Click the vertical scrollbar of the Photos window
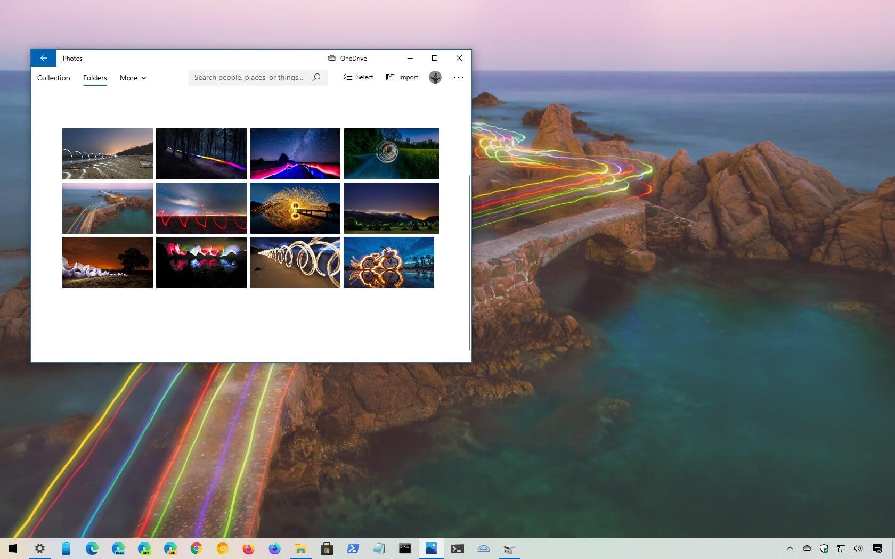This screenshot has height=559, width=895. pyautogui.click(x=468, y=256)
